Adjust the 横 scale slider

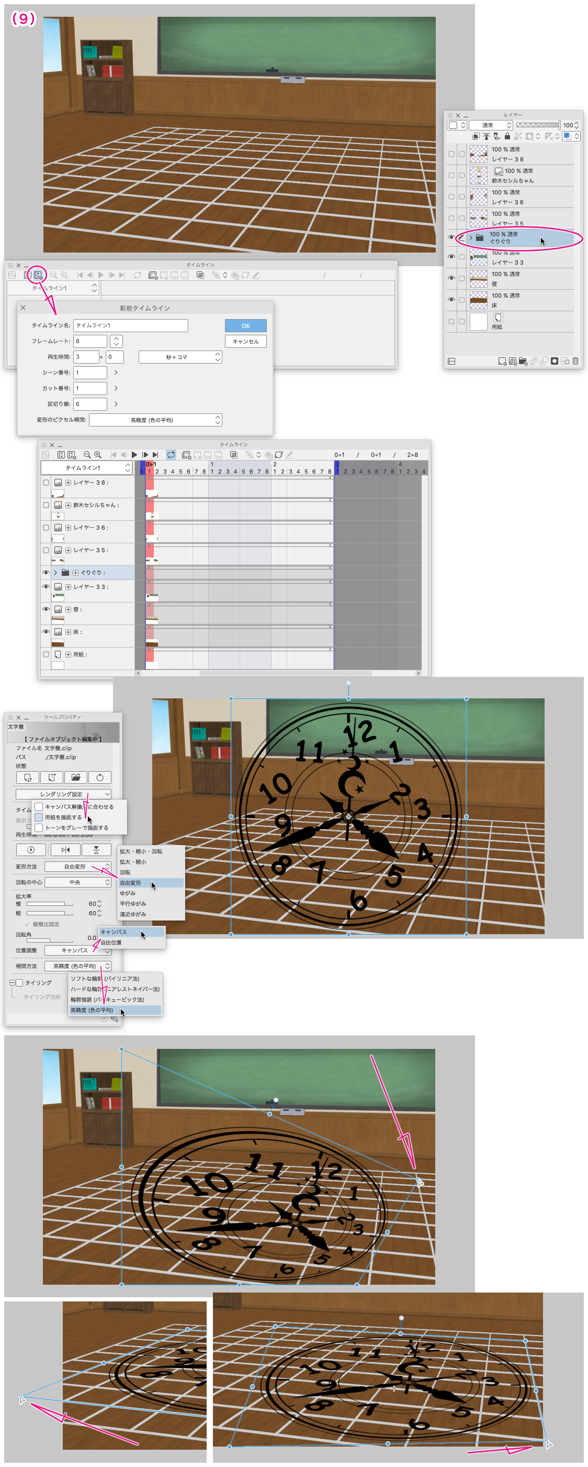tap(50, 903)
